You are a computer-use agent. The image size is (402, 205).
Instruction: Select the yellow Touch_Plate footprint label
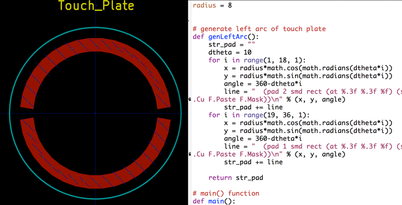(x=96, y=6)
